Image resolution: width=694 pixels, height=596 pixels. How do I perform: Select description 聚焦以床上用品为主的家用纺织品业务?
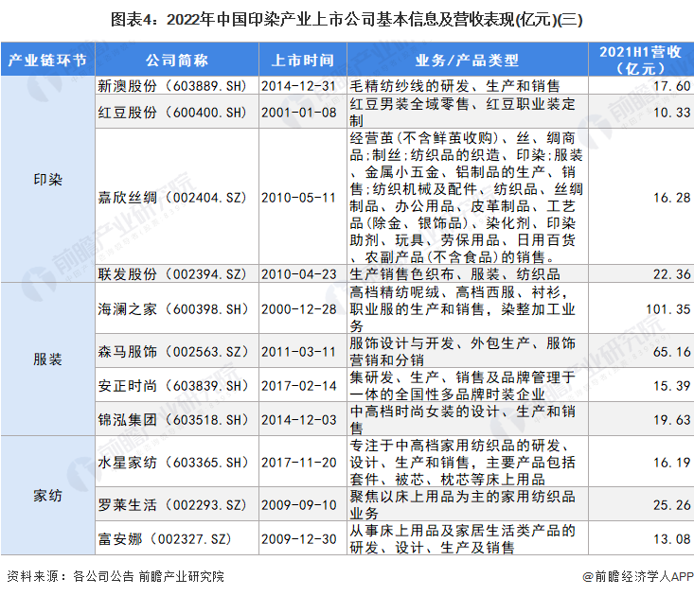pyautogui.click(x=463, y=504)
